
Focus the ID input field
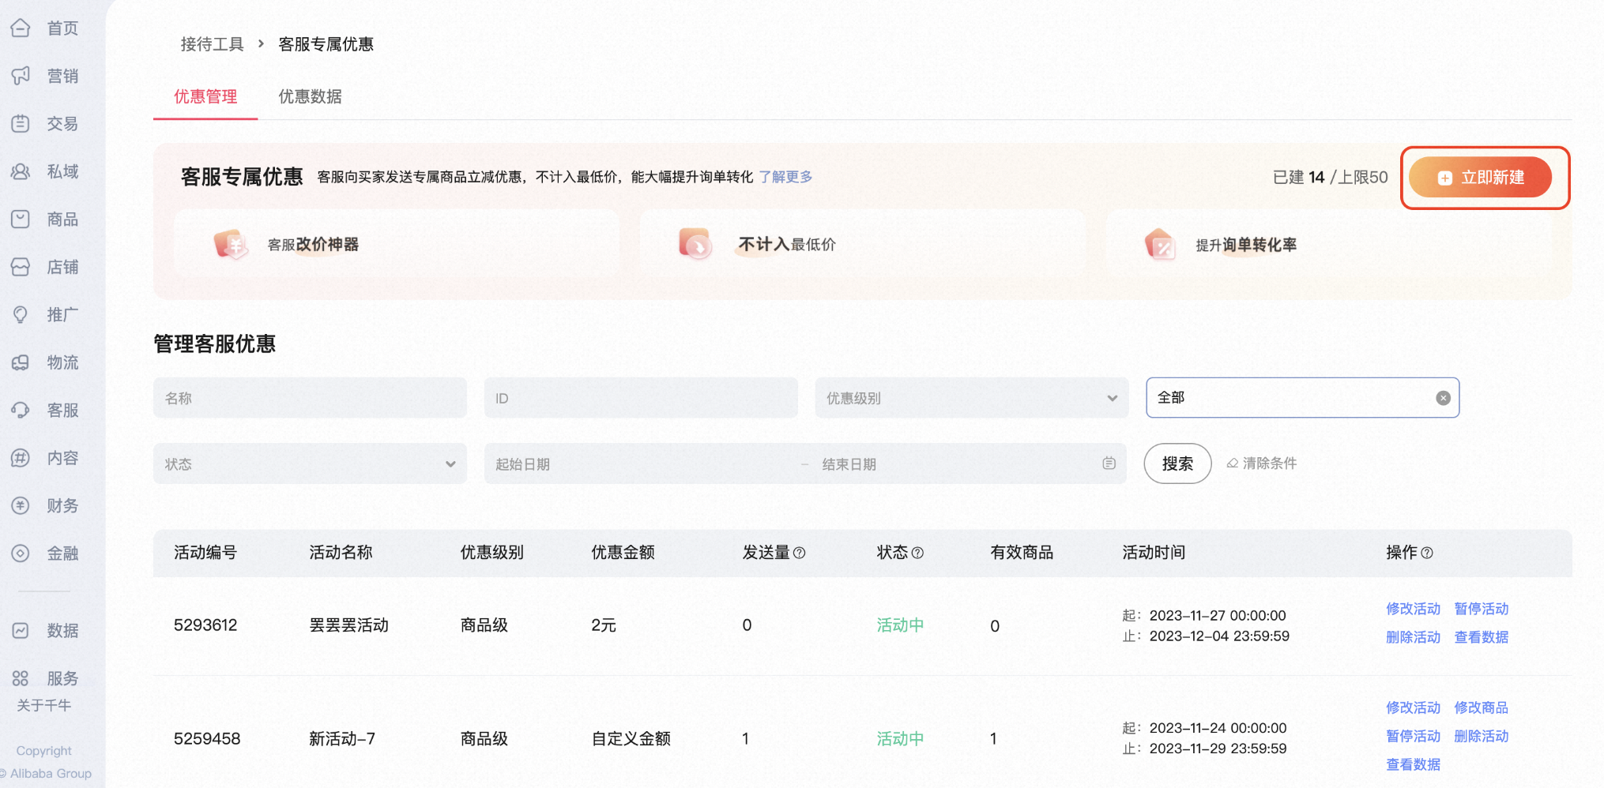coord(641,398)
